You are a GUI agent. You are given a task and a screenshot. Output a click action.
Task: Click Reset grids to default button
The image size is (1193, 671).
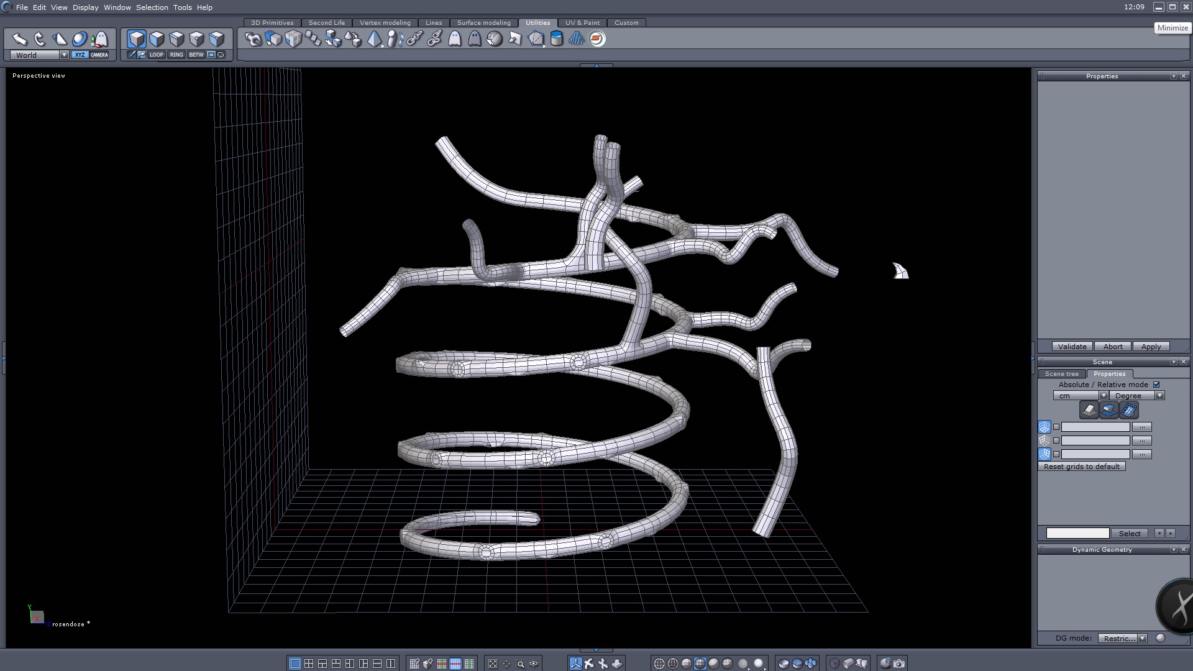[x=1081, y=467]
